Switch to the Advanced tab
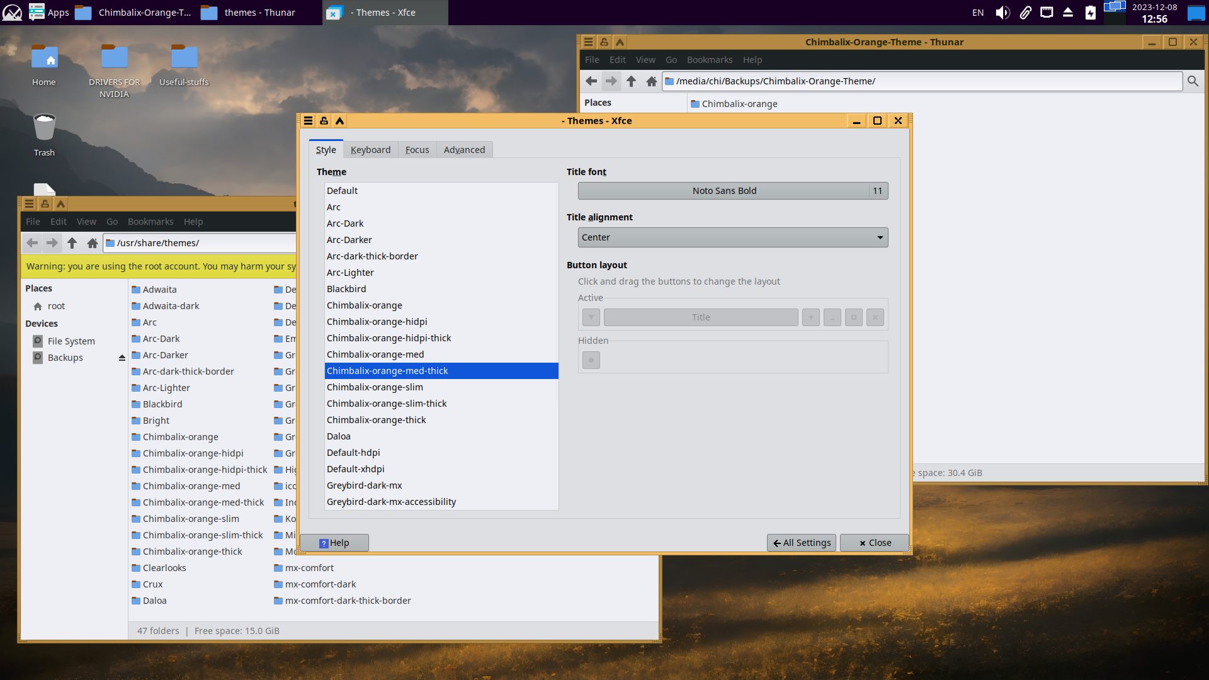The height and width of the screenshot is (680, 1209). tap(464, 150)
